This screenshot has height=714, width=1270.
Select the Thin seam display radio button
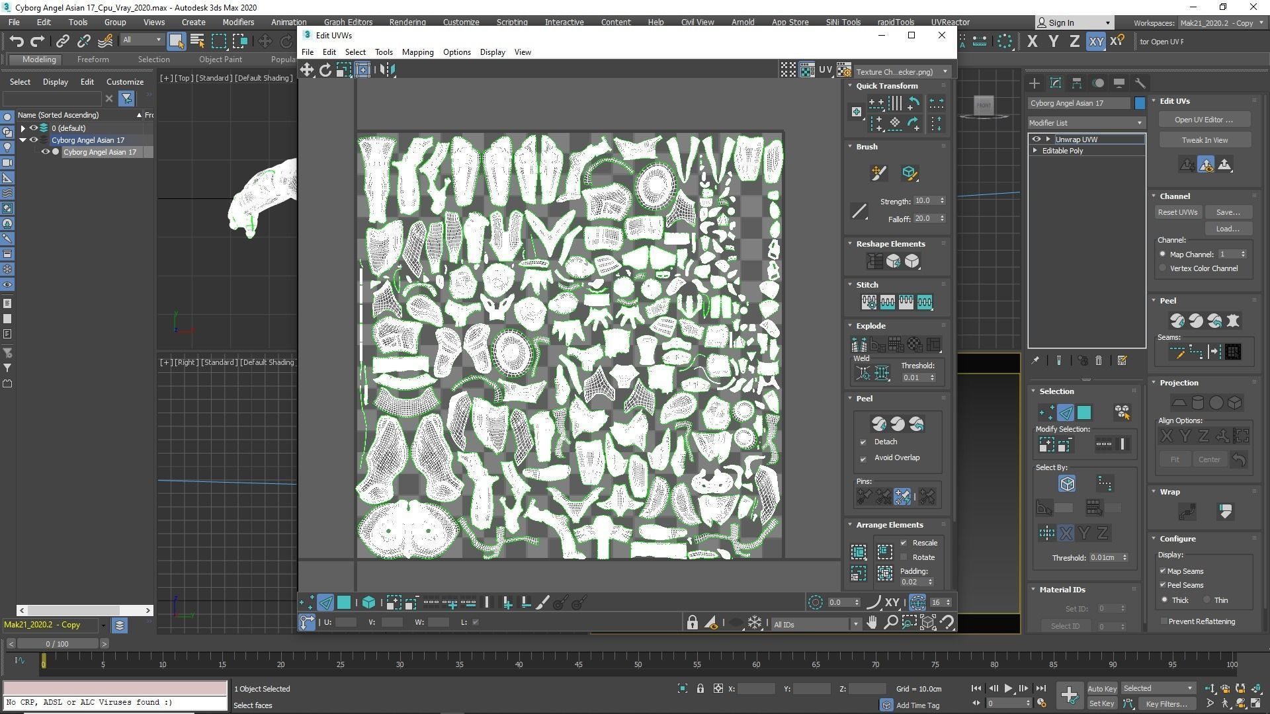tap(1207, 600)
